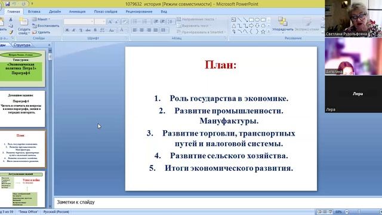
Task: Open the Показ слайдов ribbon tab
Action: click(x=106, y=11)
